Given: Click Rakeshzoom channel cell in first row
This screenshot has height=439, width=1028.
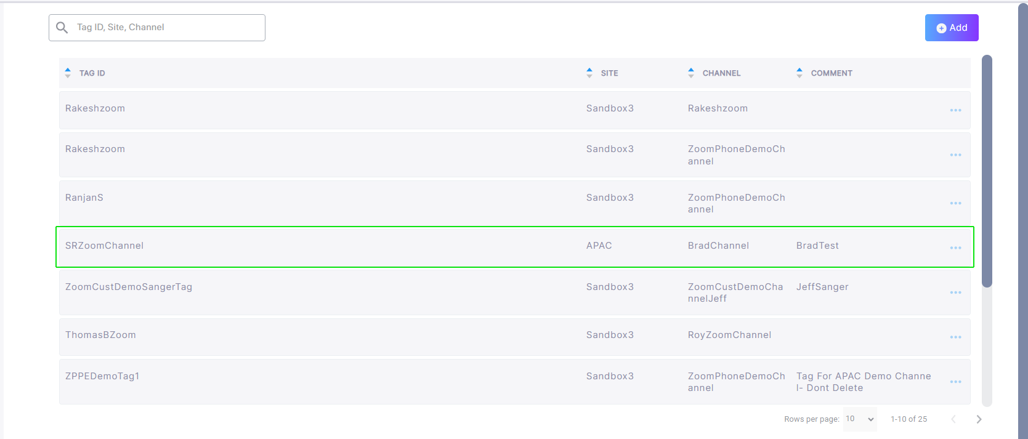Looking at the screenshot, I should 718,108.
